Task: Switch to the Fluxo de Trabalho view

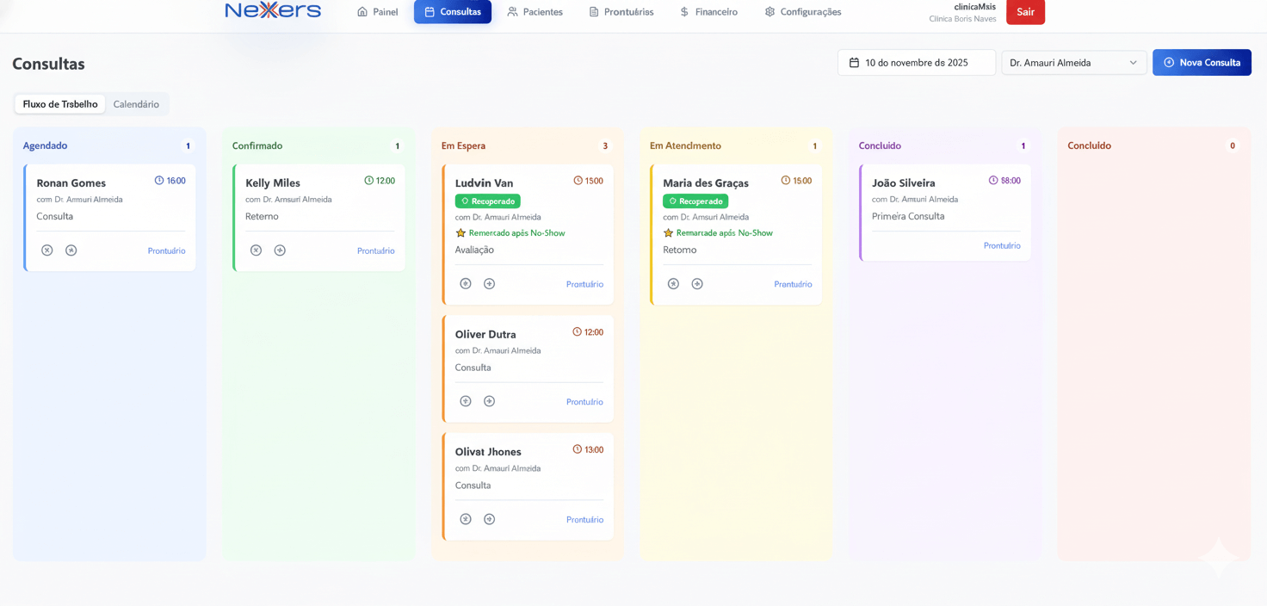Action: tap(59, 103)
